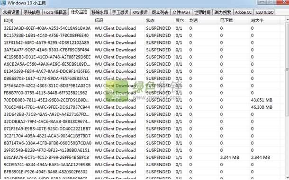Click SUSPENDED status of row 7016D491

(159, 107)
